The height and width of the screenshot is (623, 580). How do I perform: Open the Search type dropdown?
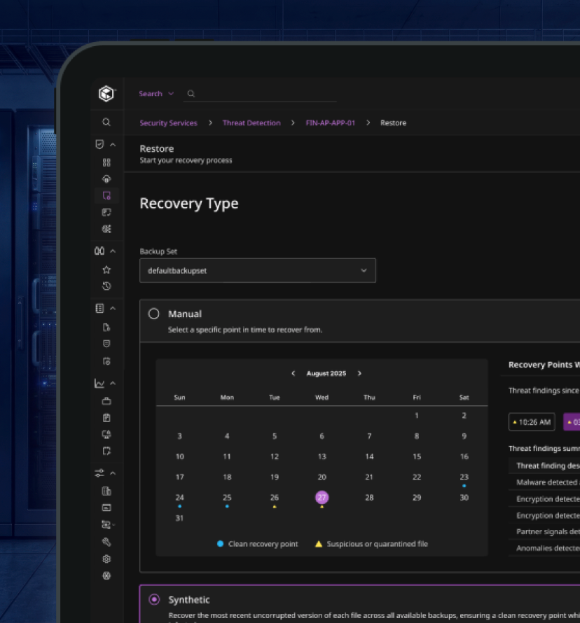point(156,94)
